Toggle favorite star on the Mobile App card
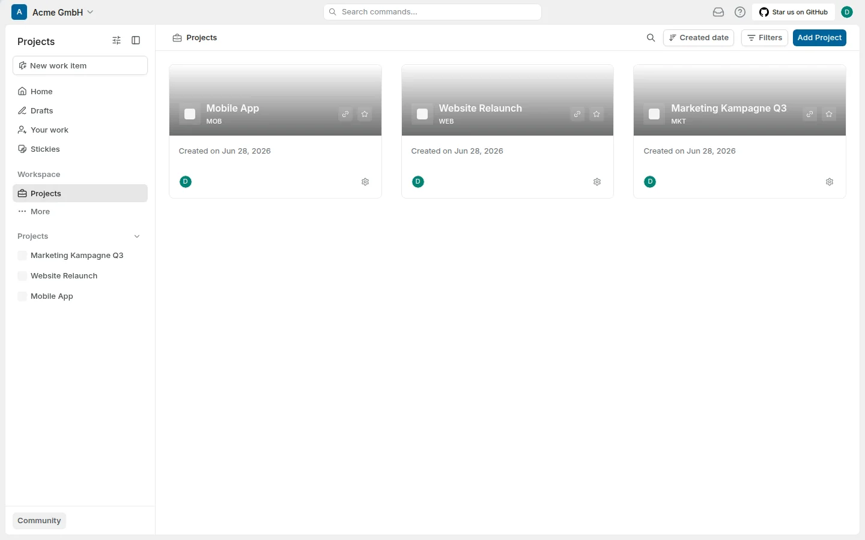 pos(365,114)
